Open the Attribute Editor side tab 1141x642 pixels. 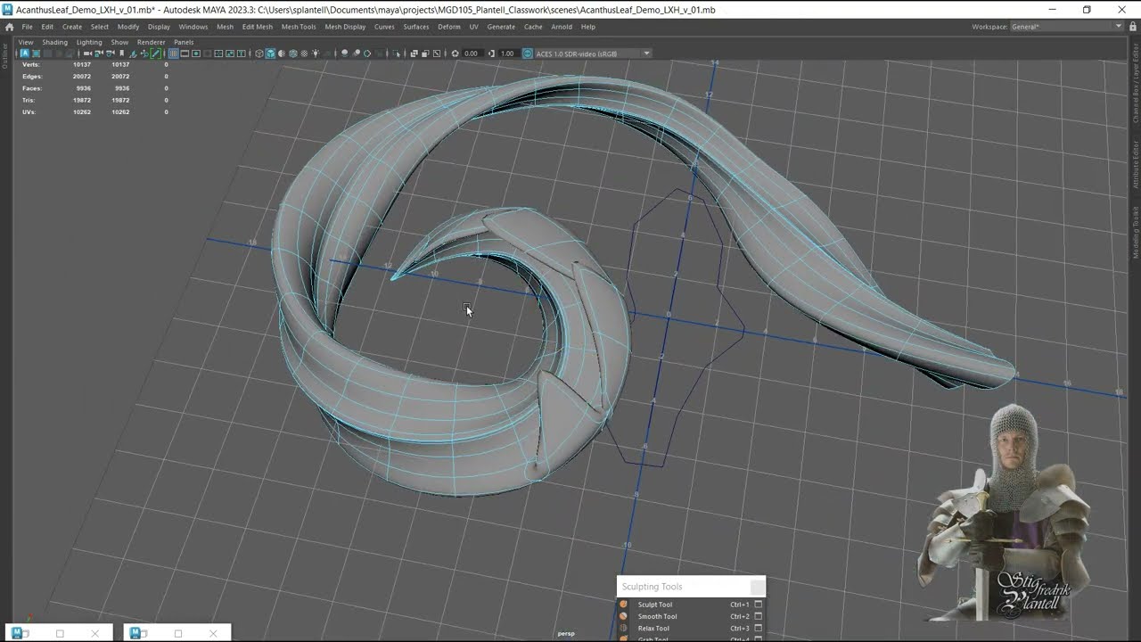click(1136, 164)
